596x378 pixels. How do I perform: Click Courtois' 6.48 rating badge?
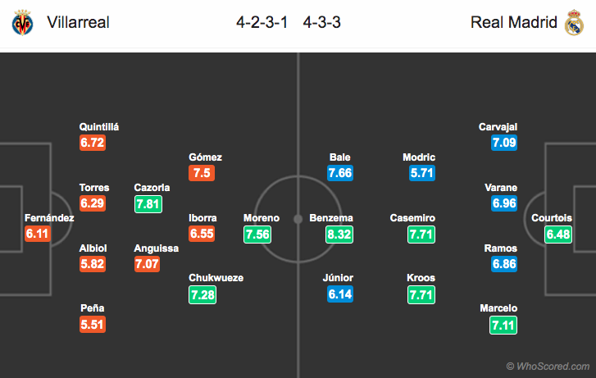coord(558,235)
